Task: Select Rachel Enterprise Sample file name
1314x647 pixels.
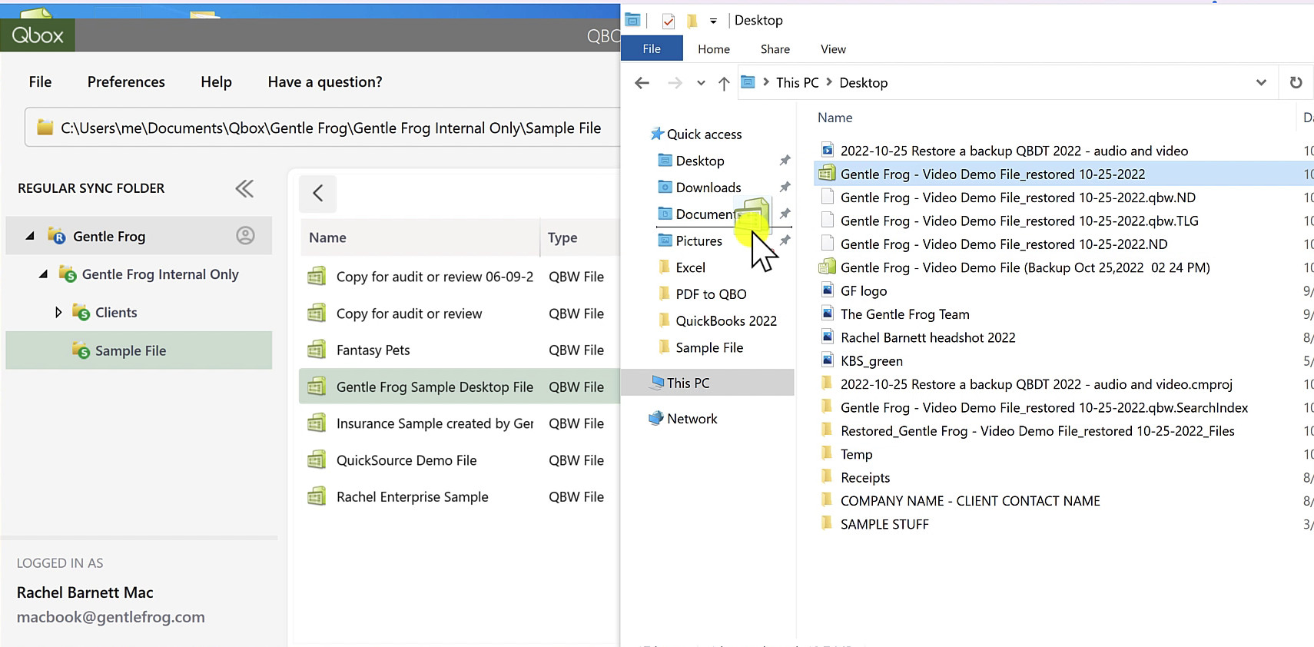Action: click(413, 497)
